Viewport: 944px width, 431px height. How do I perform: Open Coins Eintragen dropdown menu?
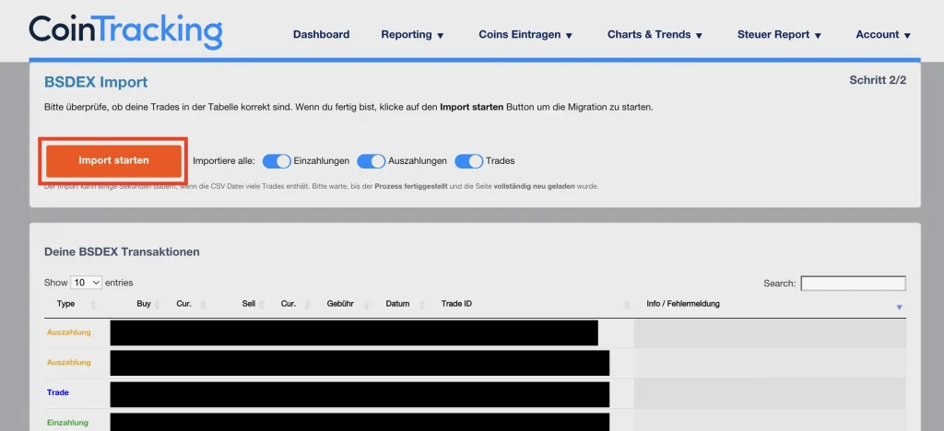[x=525, y=35]
